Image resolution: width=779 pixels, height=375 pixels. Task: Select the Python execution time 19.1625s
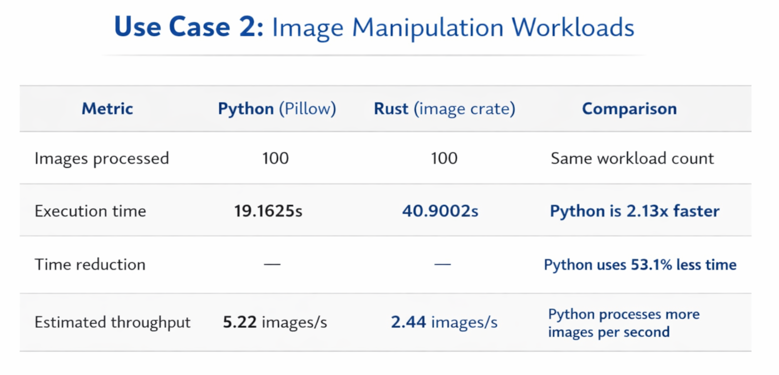[268, 211]
